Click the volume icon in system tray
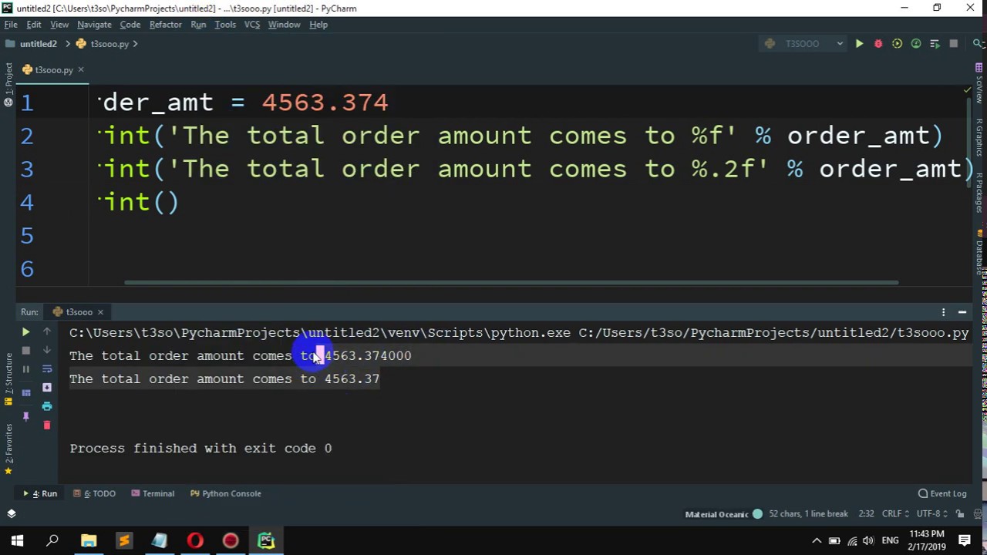Screen dimensions: 987x555 (869, 541)
